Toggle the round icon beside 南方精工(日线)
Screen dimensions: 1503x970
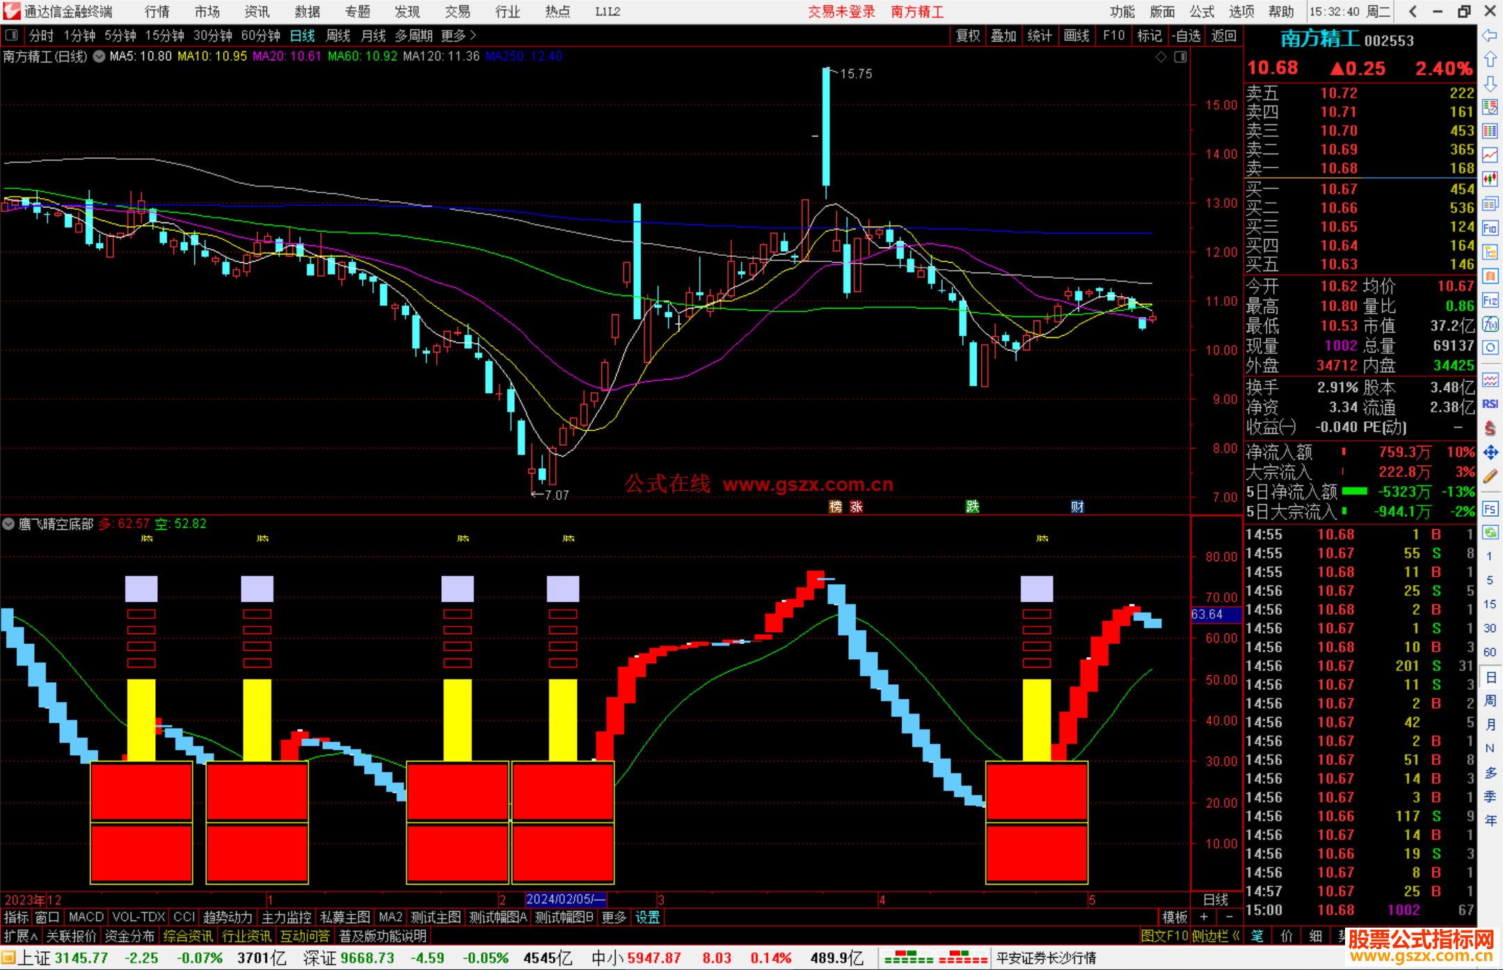(100, 56)
